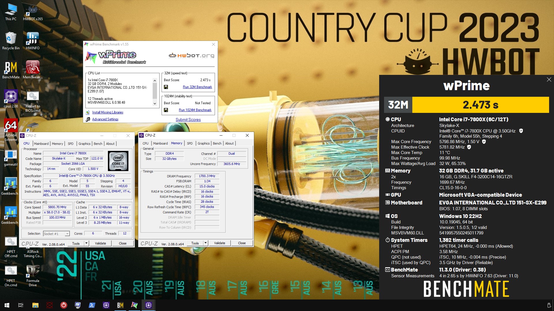
Task: Launch HWINFO from the desktop
Action: [x=33, y=41]
